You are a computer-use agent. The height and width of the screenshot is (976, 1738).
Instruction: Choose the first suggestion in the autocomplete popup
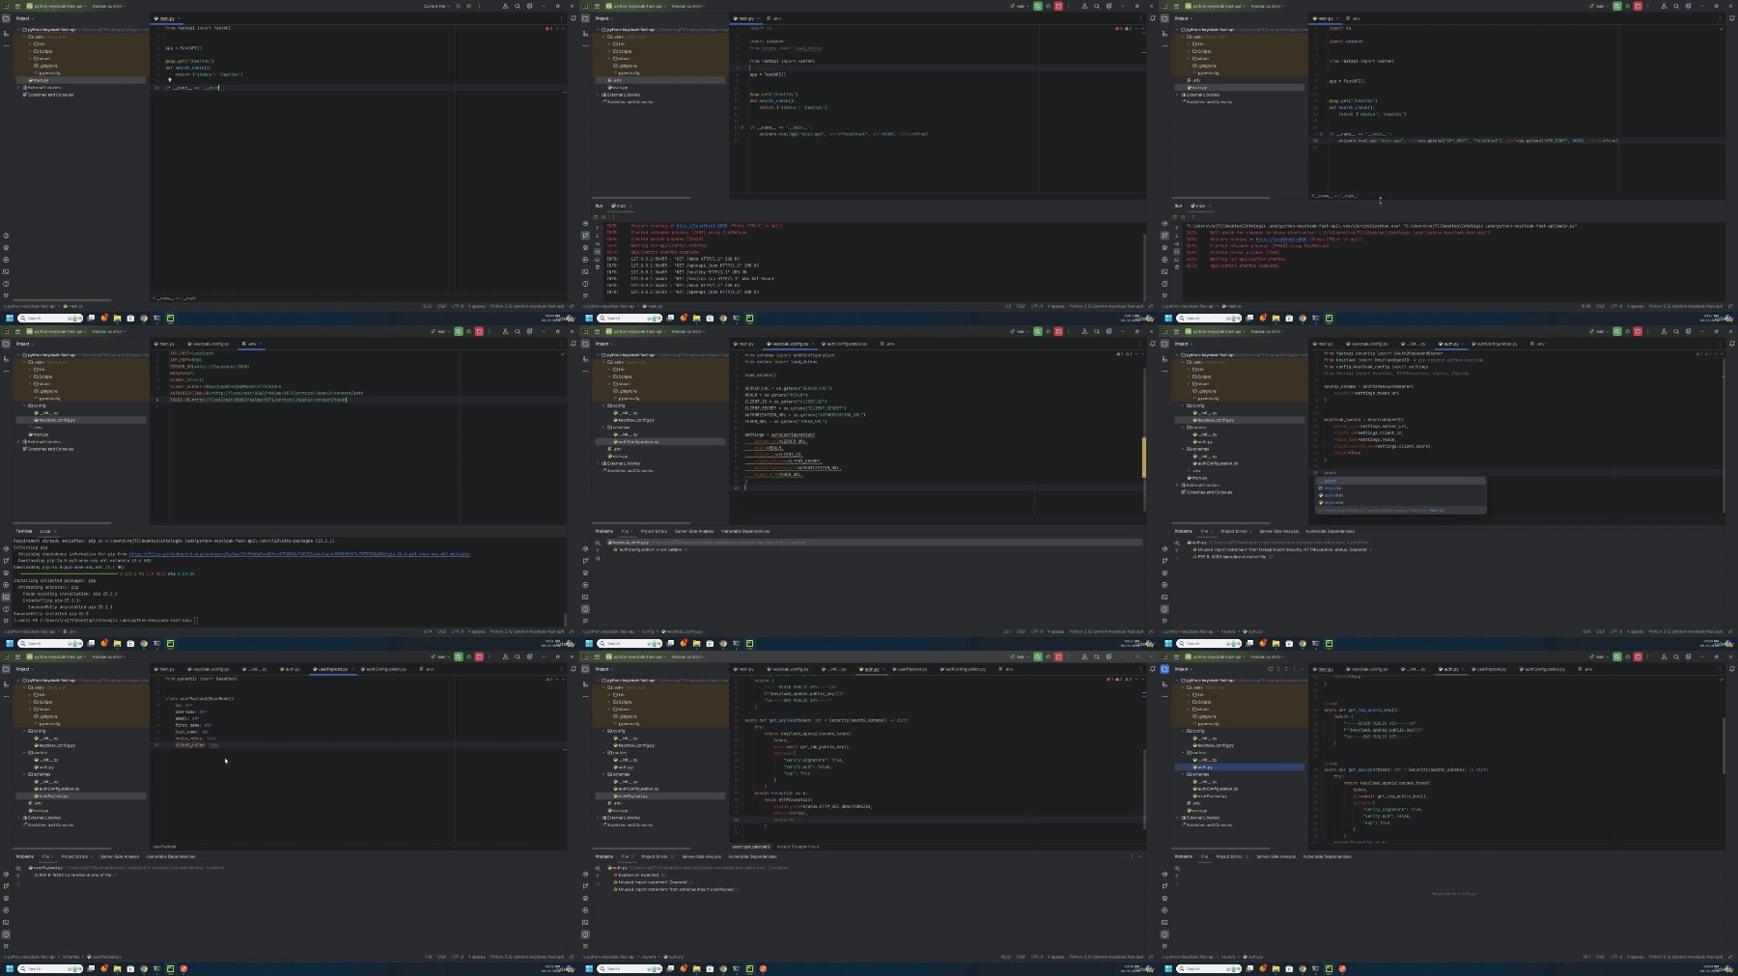1400,481
